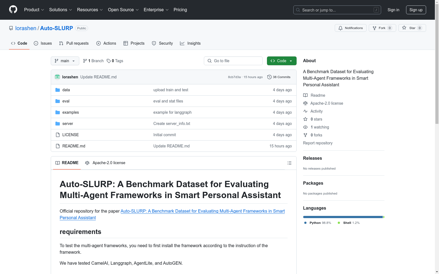Click the GitHub logo icon
The width and height of the screenshot is (439, 274).
[13, 10]
